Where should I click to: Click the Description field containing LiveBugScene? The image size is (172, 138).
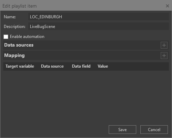pyautogui.click(x=98, y=27)
